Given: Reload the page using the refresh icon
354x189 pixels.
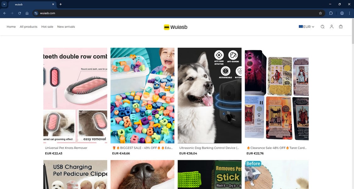Looking at the screenshot, I should click(19, 13).
